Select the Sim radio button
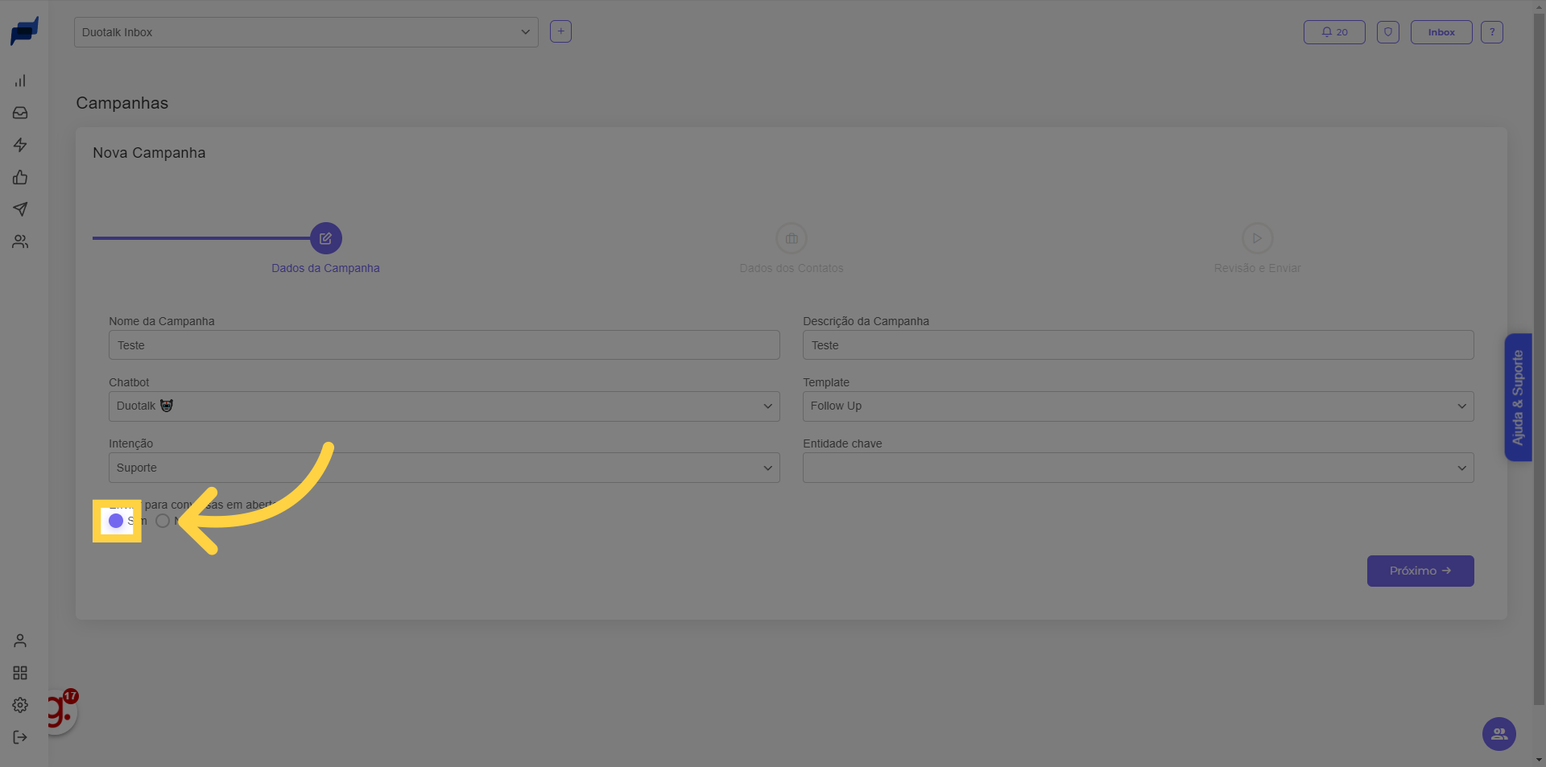This screenshot has width=1546, height=767. pyautogui.click(x=116, y=521)
